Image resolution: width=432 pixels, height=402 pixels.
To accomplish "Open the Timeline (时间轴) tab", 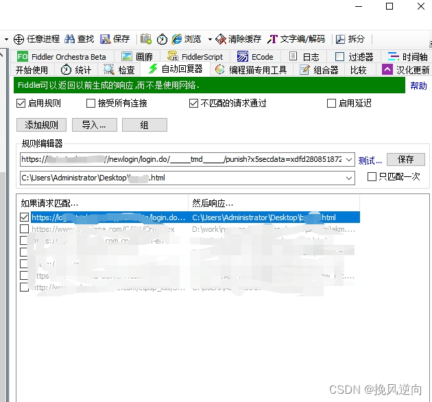I will point(407,56).
